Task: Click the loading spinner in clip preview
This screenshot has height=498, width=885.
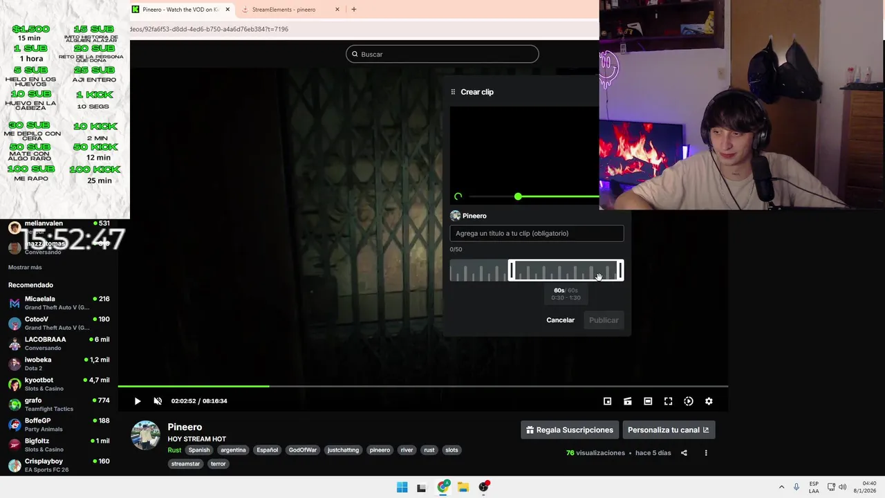Action: pos(458,197)
